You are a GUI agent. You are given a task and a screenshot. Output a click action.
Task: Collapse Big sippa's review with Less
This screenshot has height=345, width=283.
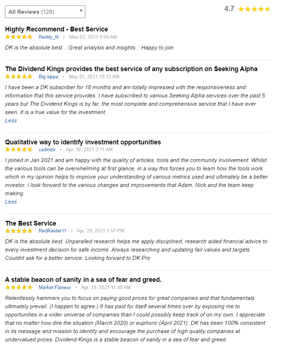point(11,121)
